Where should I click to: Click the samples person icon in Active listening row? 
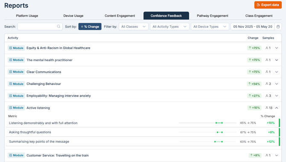point(267,108)
